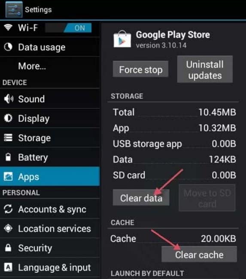Click the Clear cache button
The image size is (246, 279).
(x=199, y=254)
